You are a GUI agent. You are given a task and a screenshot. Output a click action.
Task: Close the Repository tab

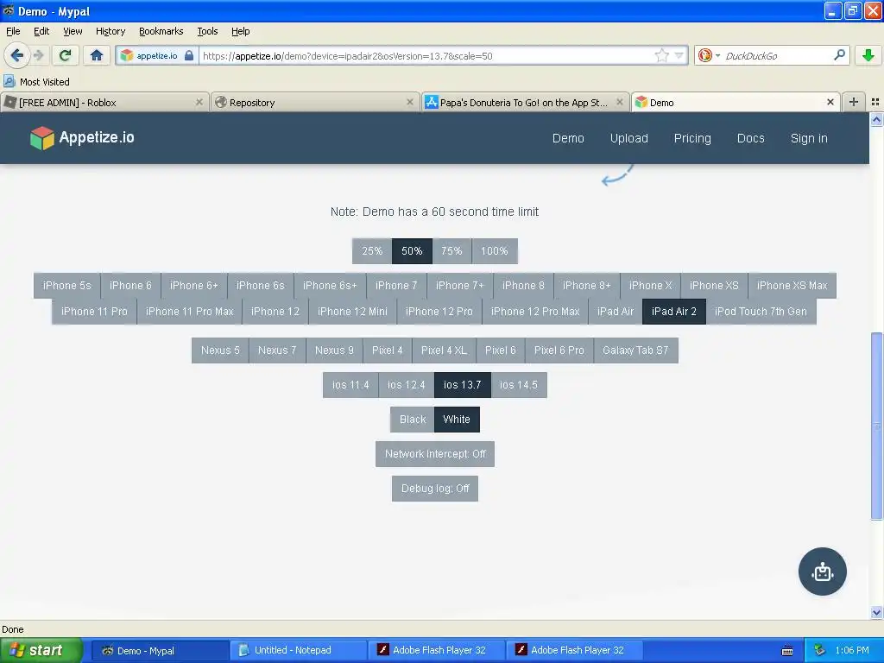pyautogui.click(x=410, y=102)
